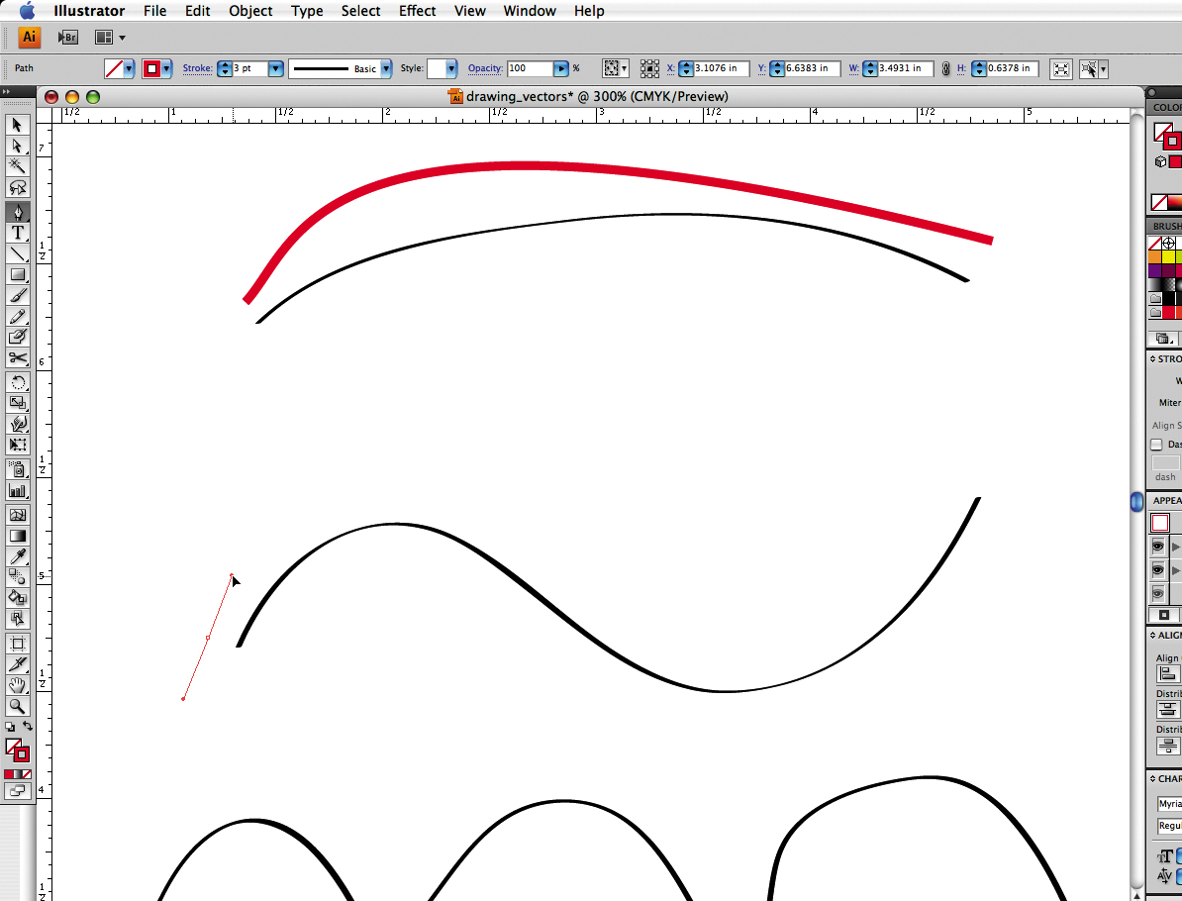1182x901 pixels.
Task: Open the stroke weight dropdown
Action: pos(275,69)
